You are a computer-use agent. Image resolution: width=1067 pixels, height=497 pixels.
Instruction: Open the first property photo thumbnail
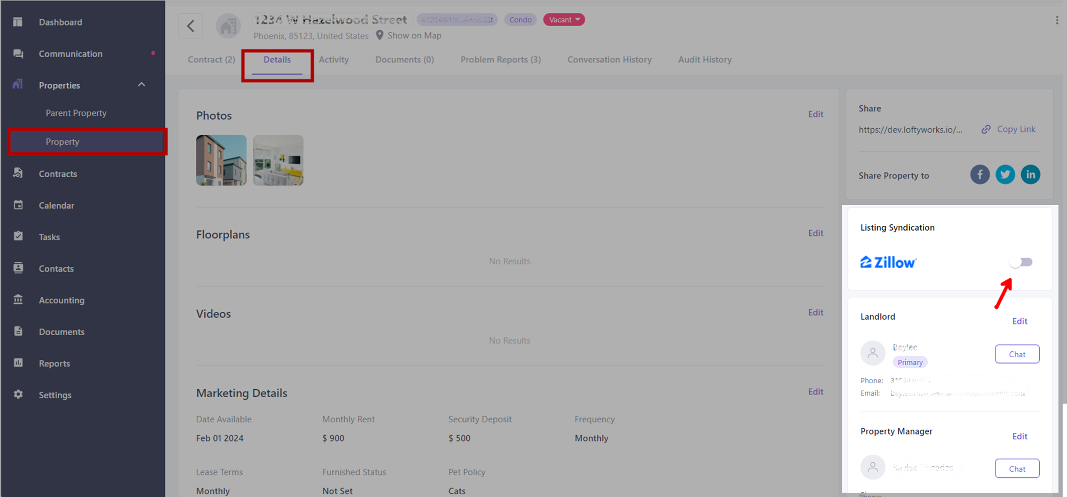221,160
